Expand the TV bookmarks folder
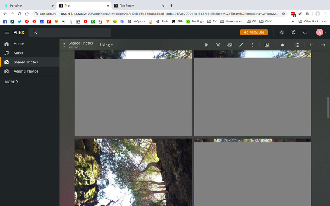The width and height of the screenshot is (330, 206). pos(212,21)
